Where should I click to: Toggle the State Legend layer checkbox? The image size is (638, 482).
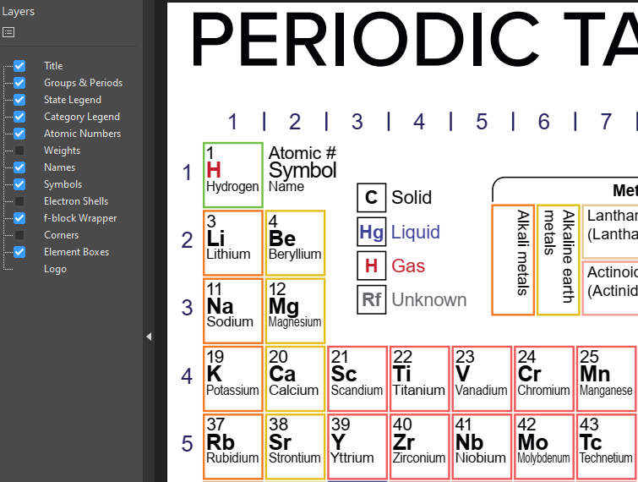click(x=19, y=100)
